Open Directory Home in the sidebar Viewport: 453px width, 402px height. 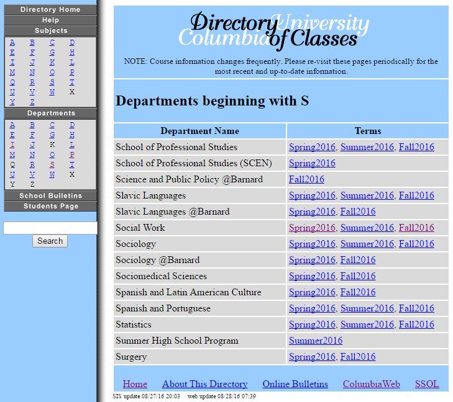pos(50,9)
